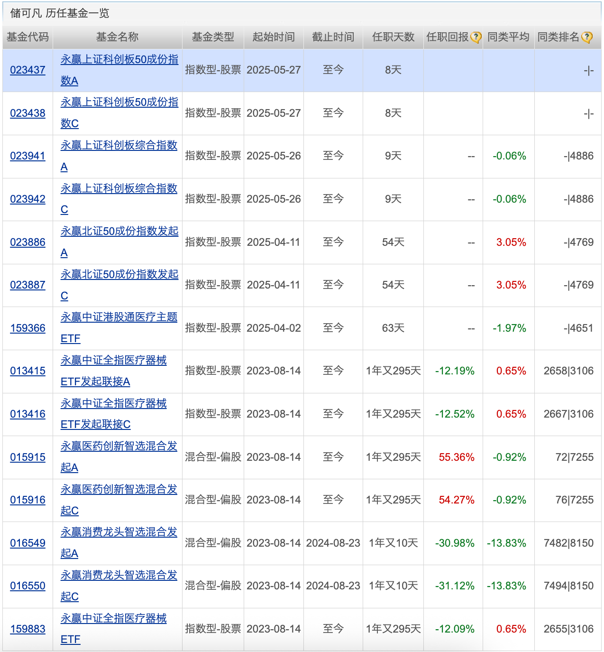The width and height of the screenshot is (604, 652).
Task: Click the 基金代码 column header
Action: tap(28, 37)
